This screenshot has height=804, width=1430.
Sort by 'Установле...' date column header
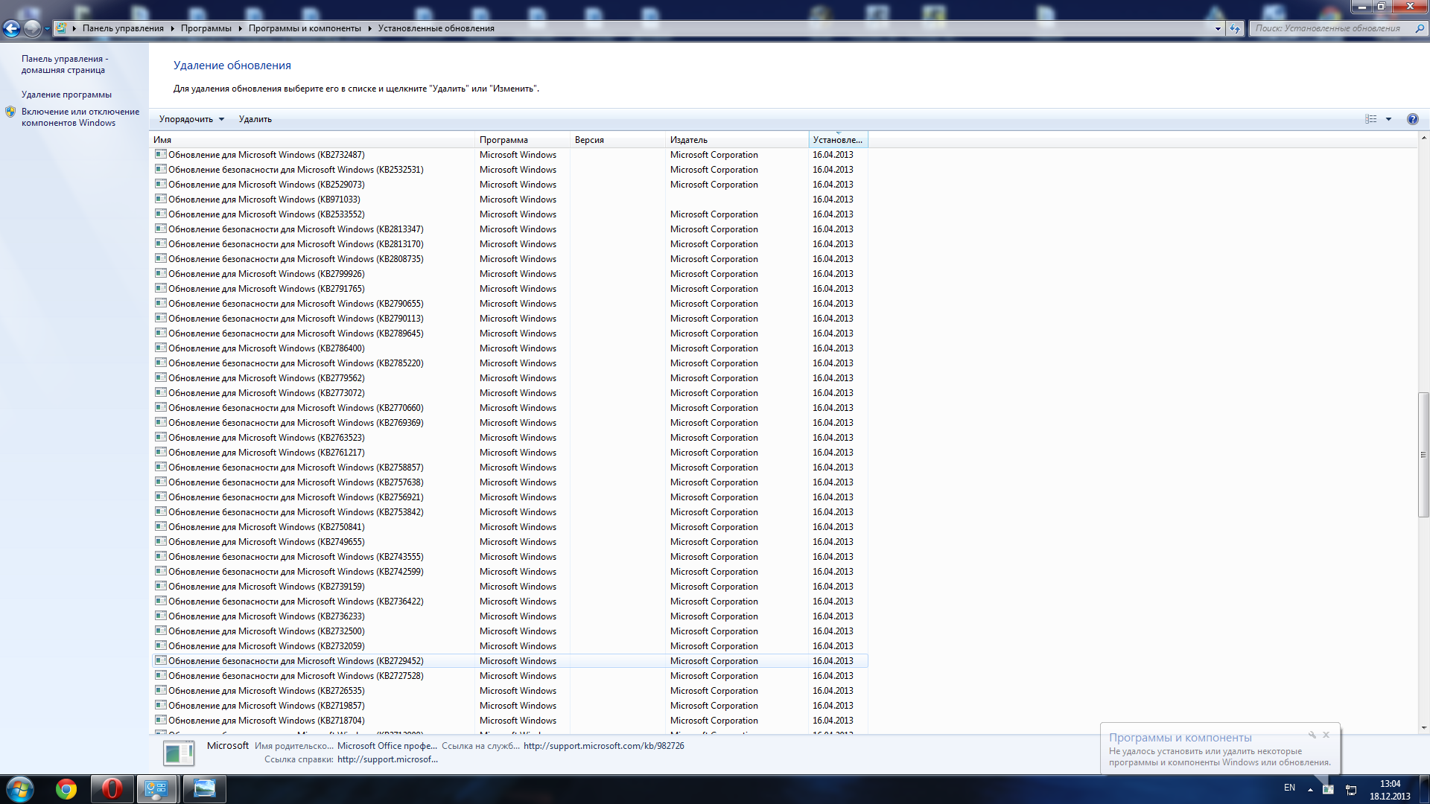(838, 140)
